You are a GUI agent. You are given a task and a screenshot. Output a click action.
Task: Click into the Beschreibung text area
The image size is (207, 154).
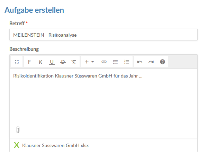(103, 95)
